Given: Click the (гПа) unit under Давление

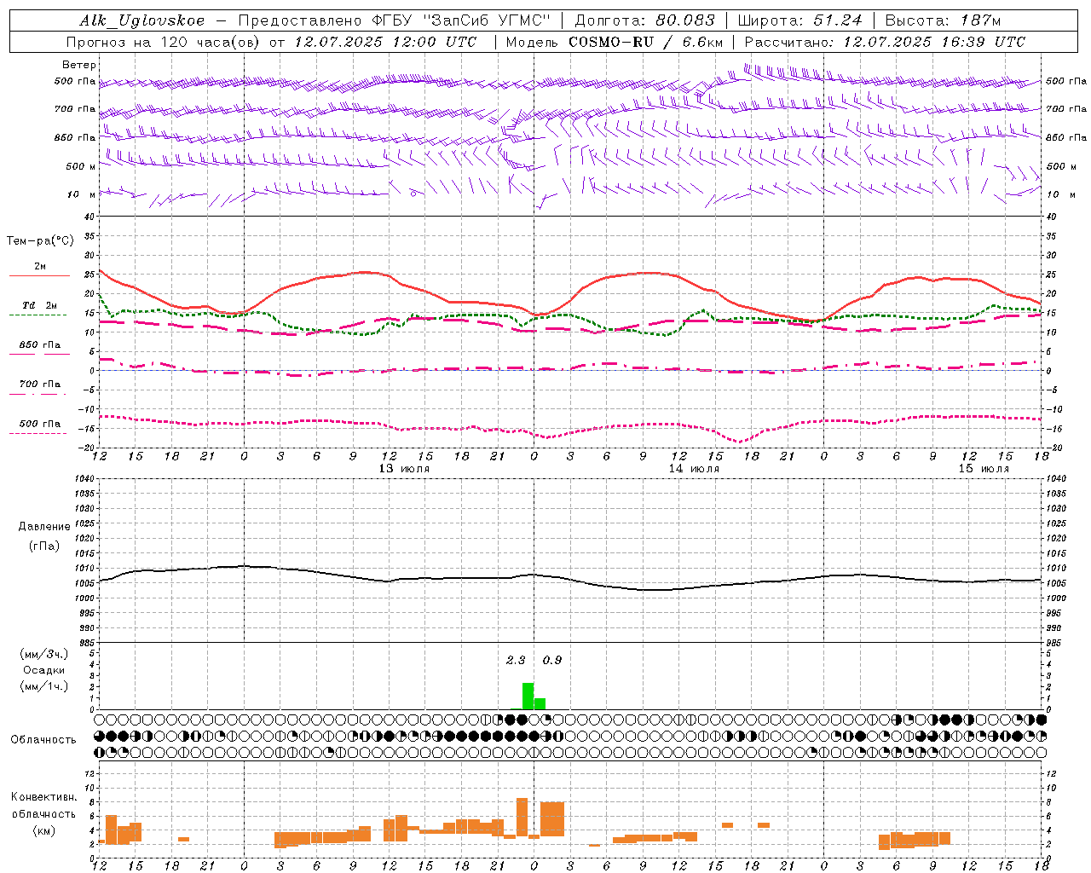Looking at the screenshot, I should pyautogui.click(x=44, y=546).
